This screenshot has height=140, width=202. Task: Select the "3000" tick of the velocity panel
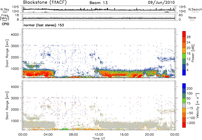15,98
